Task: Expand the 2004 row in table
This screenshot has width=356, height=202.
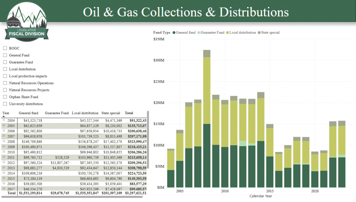Action: 4,120
